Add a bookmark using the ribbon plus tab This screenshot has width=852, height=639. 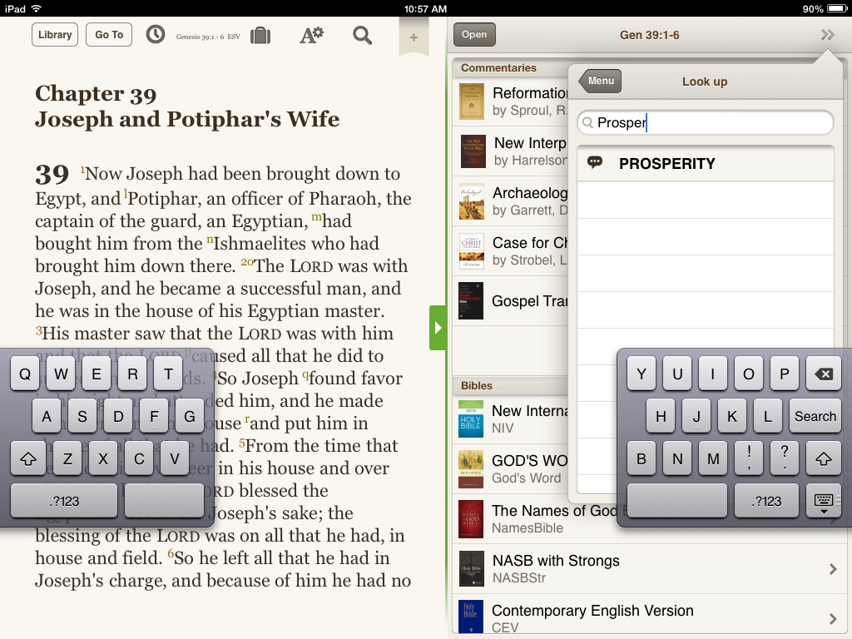(414, 35)
